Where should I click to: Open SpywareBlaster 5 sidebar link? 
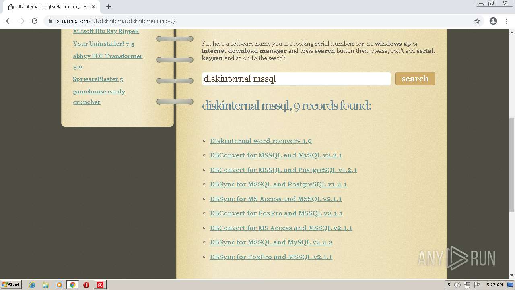pos(98,79)
